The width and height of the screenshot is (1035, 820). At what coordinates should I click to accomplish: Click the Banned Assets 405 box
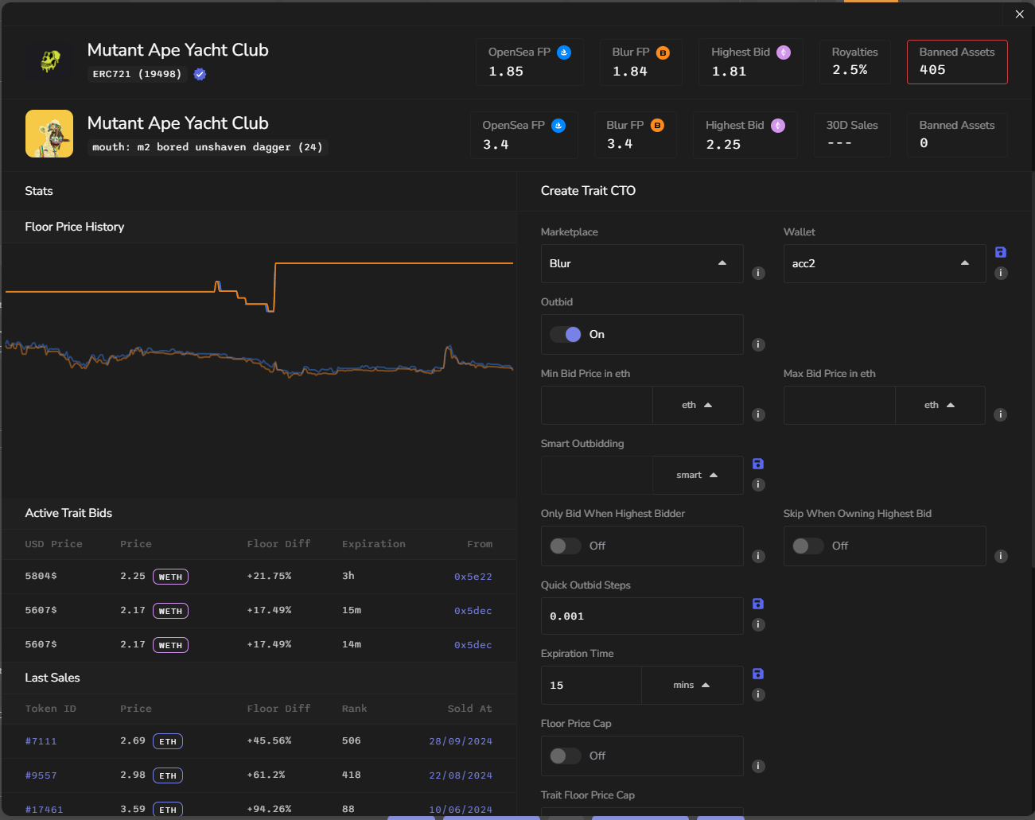point(956,62)
